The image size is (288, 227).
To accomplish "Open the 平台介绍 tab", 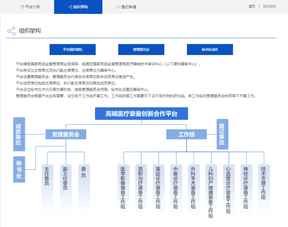I will [x=30, y=7].
